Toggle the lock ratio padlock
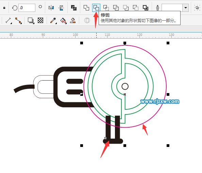The height and width of the screenshot is (173, 202). 4,8
